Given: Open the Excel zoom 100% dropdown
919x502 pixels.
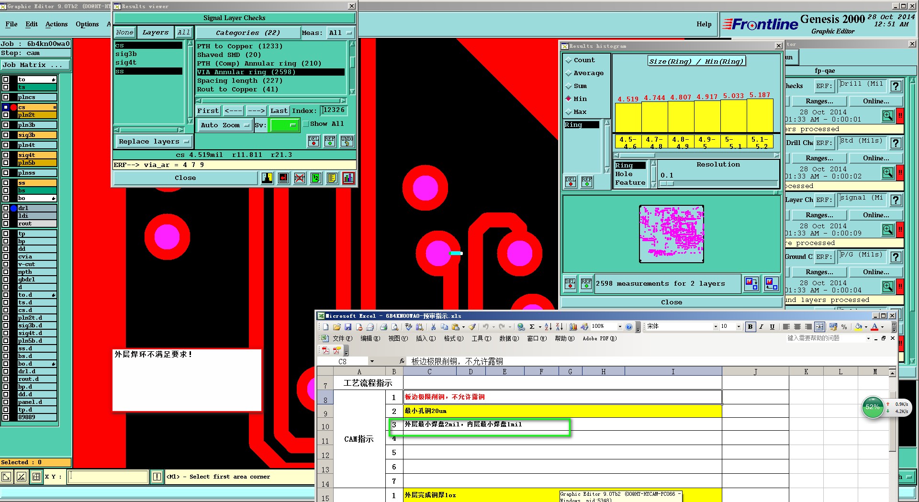Looking at the screenshot, I should (620, 327).
